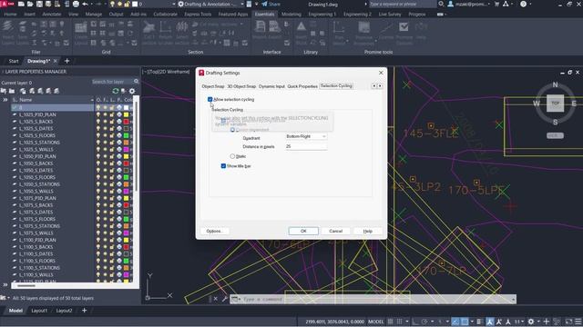This screenshot has width=583, height=327.
Task: Toggle the Snap mode dotted grid icon
Action: (400, 322)
